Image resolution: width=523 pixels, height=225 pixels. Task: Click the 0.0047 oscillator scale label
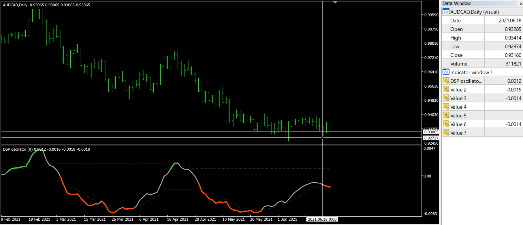pyautogui.click(x=429, y=148)
